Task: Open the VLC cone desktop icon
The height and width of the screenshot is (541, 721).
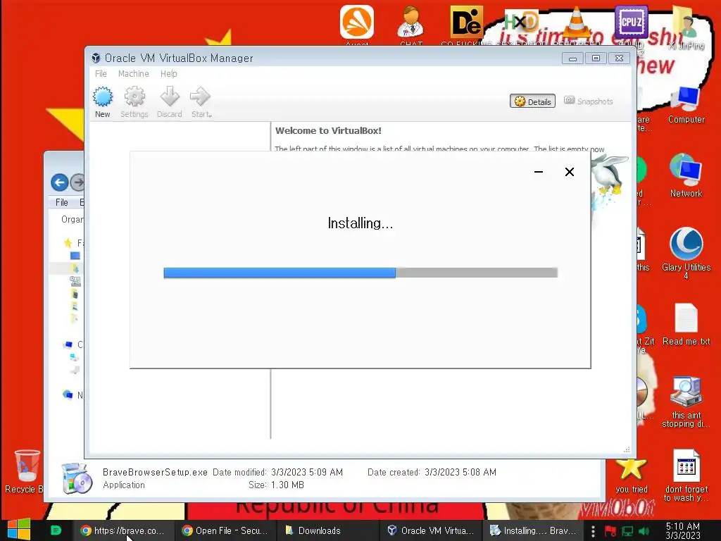Action: pos(576,23)
